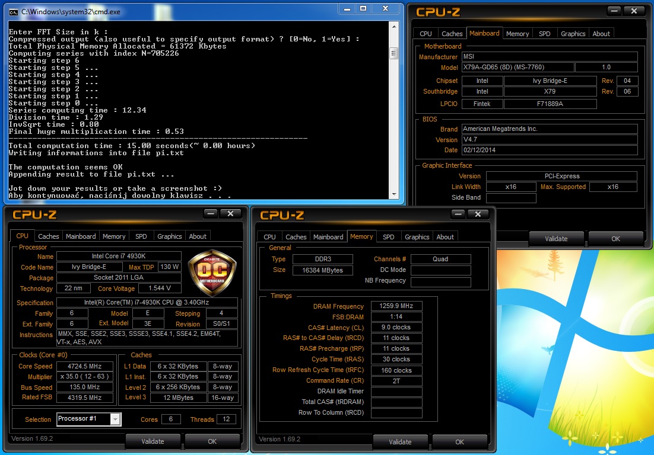This screenshot has width=654, height=455.
Task: Close the CPU tab CPU-Z window
Action: pos(230,213)
